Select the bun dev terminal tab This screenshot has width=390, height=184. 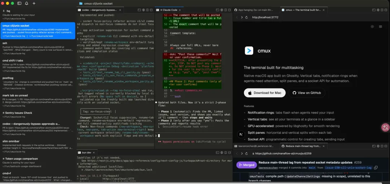pyautogui.click(x=87, y=153)
